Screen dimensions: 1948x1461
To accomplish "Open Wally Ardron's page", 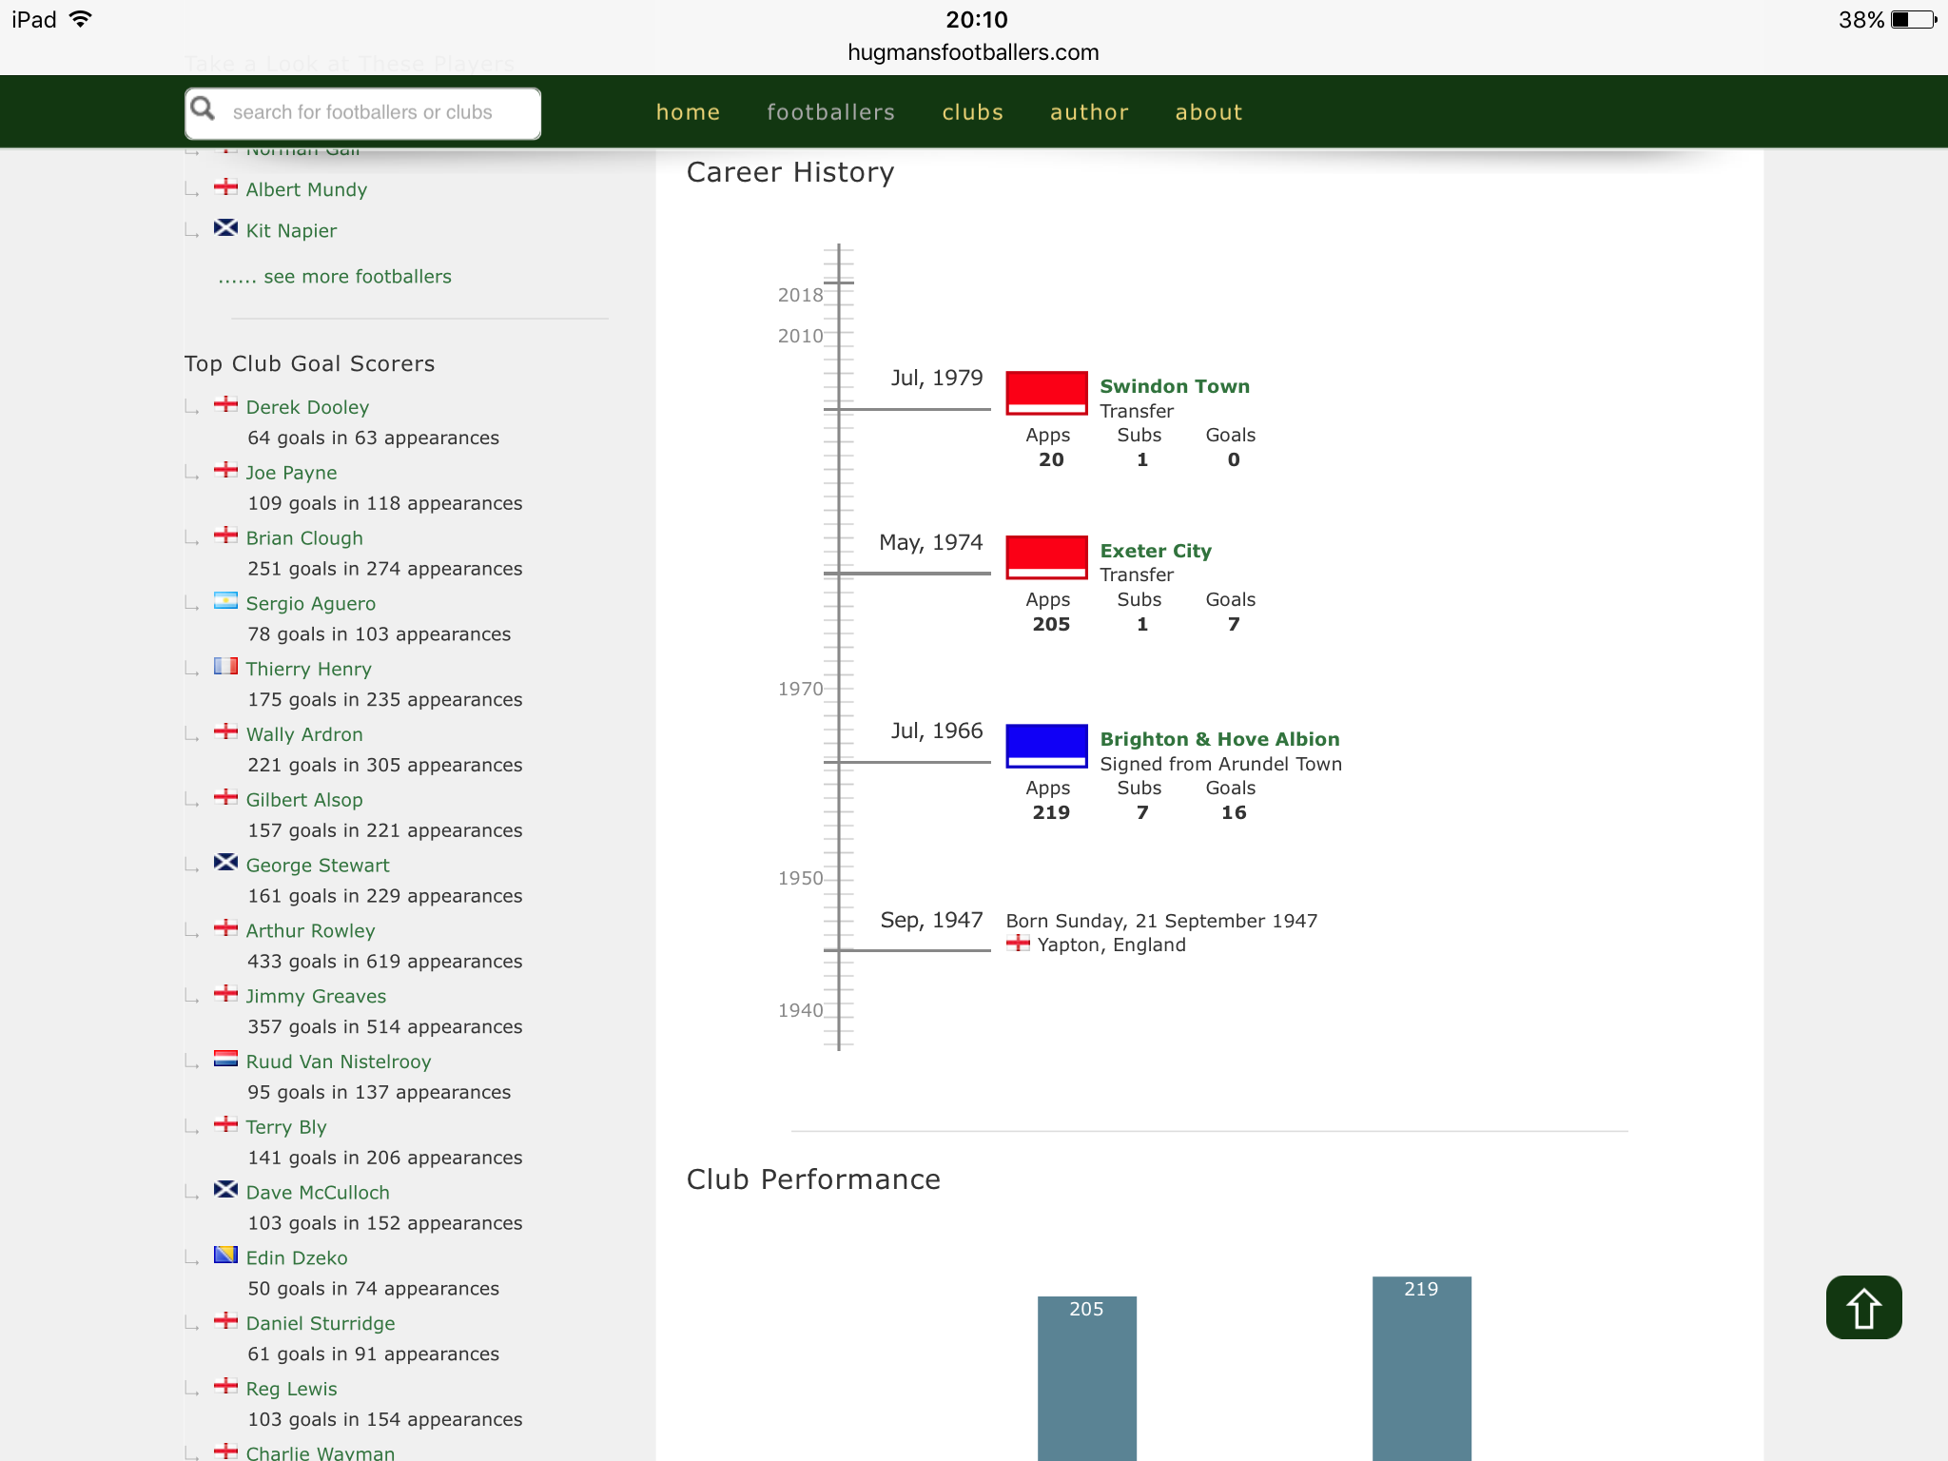I will [x=304, y=734].
